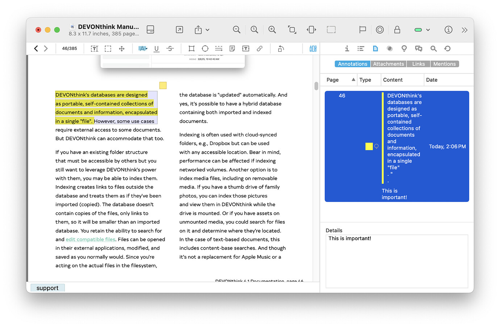Open the See Also suggestions inspector

click(x=404, y=48)
